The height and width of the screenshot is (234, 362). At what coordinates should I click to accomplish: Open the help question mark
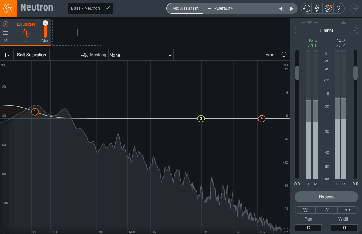coord(338,8)
